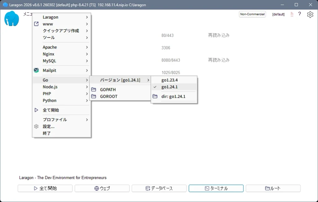Select 全て開始 in the popup menu
The height and width of the screenshot is (202, 318).
click(x=61, y=110)
